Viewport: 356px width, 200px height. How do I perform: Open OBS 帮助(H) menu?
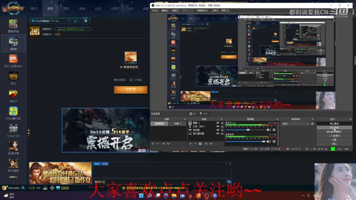pyautogui.click(x=225, y=11)
